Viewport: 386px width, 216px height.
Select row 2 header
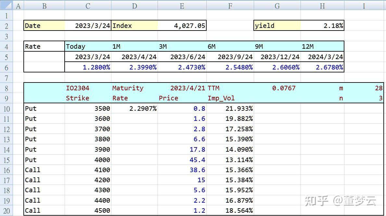click(x=6, y=26)
